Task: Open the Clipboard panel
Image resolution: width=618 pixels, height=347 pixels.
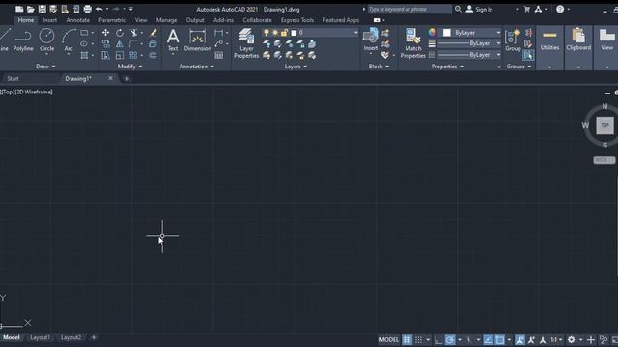Action: (578, 47)
